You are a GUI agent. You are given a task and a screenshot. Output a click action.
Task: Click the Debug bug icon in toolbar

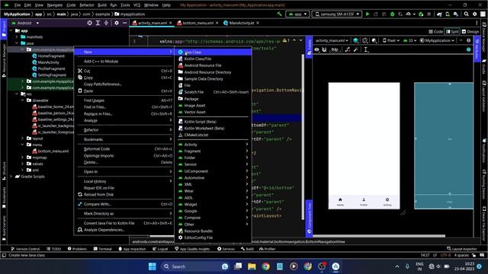[x=392, y=14]
